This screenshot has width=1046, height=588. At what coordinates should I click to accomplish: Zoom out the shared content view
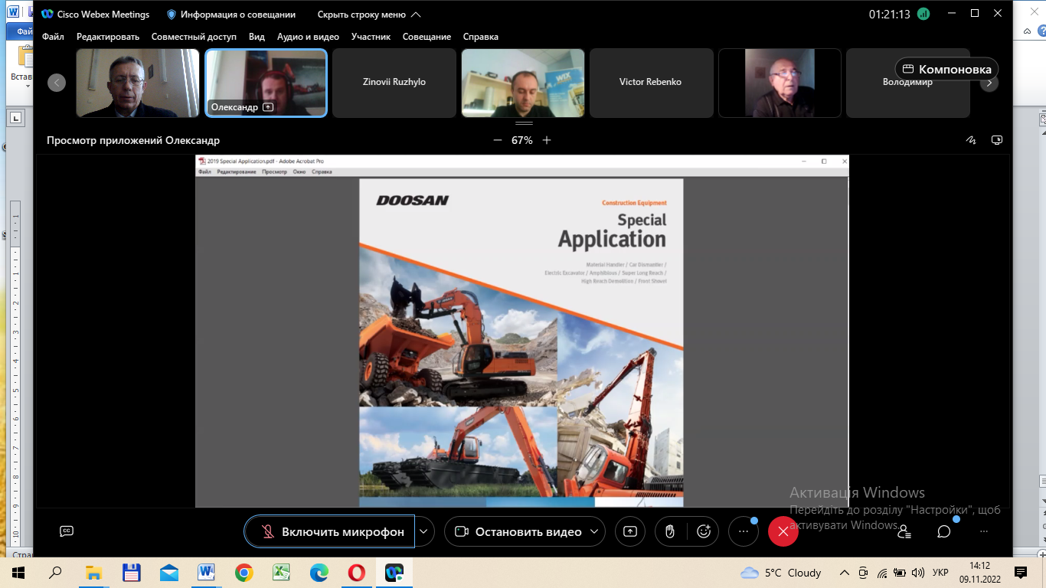[x=498, y=140]
